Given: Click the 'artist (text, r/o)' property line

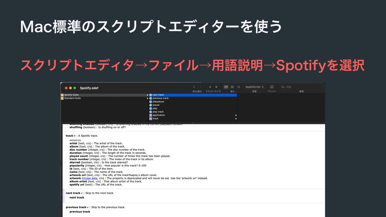Looking at the screenshot, I should [96, 143].
